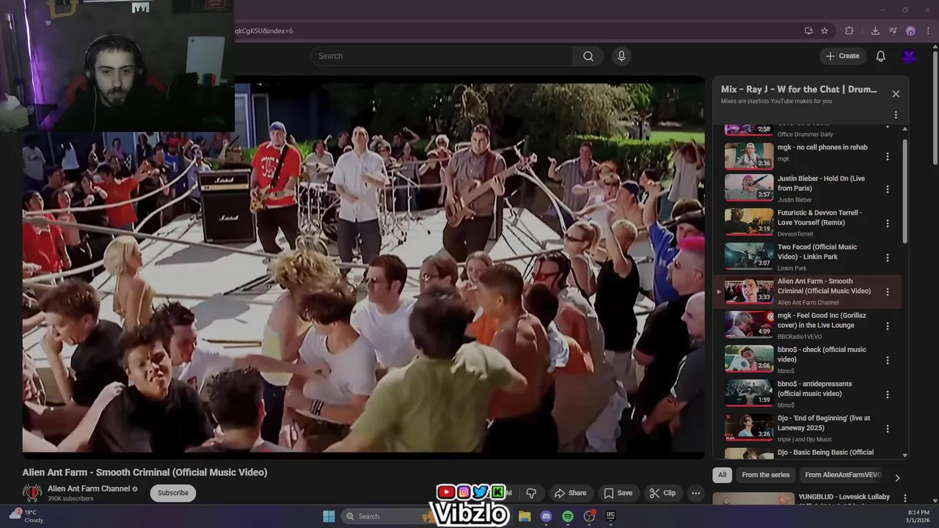Close the Mix playlist panel
939x528 pixels.
point(896,94)
